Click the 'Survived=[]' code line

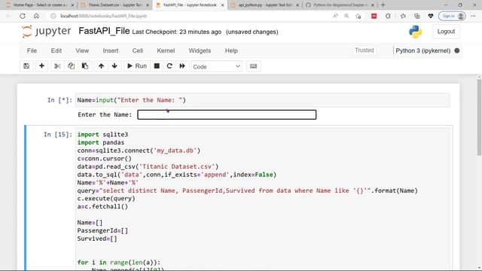pyautogui.click(x=97, y=239)
